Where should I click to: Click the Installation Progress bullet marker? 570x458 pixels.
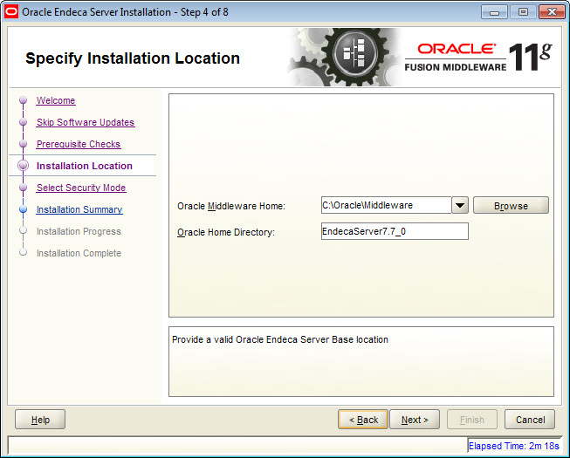click(x=24, y=230)
